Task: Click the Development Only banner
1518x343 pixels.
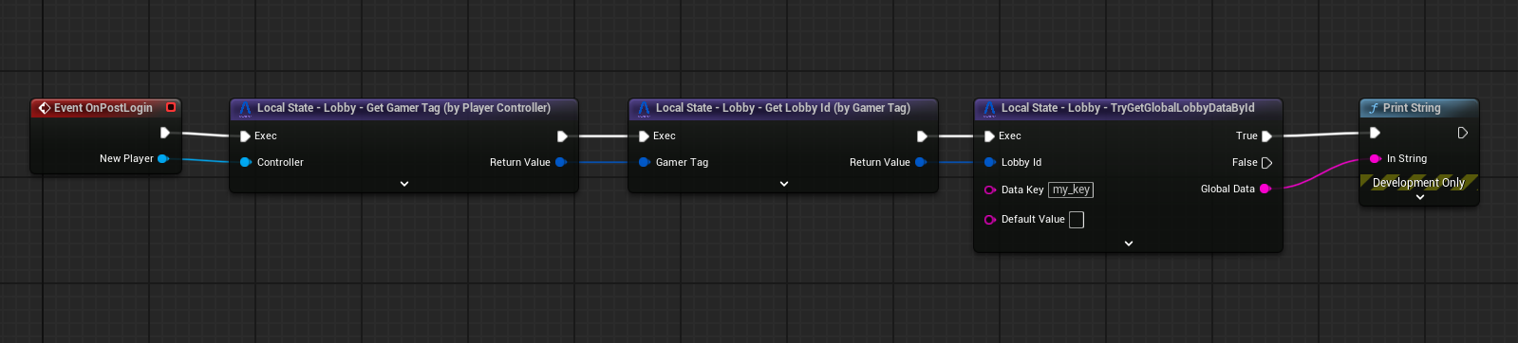Action: click(x=1419, y=183)
